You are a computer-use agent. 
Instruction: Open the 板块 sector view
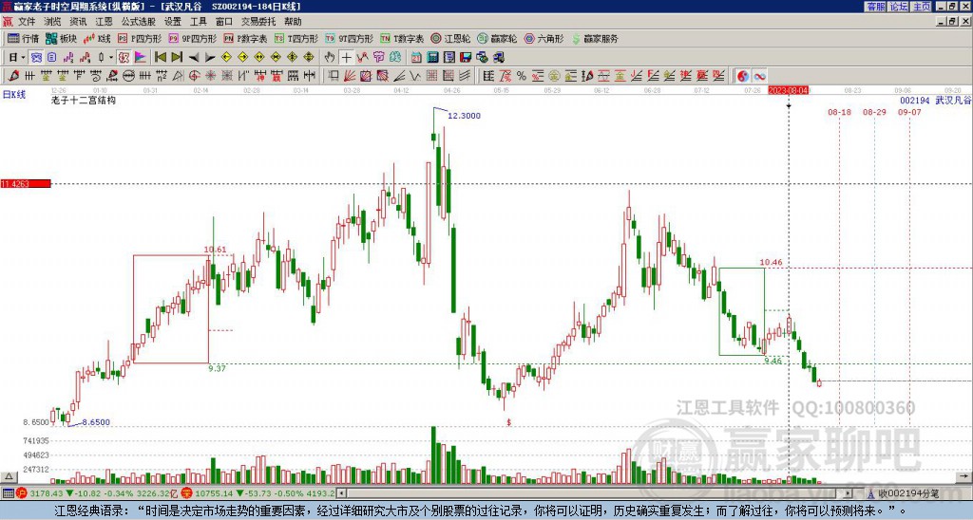62,38
